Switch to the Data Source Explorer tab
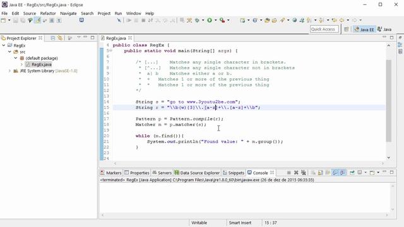404x227 pixels. coord(197,173)
